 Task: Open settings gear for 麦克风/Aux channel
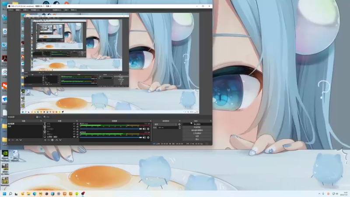[x=148, y=129]
